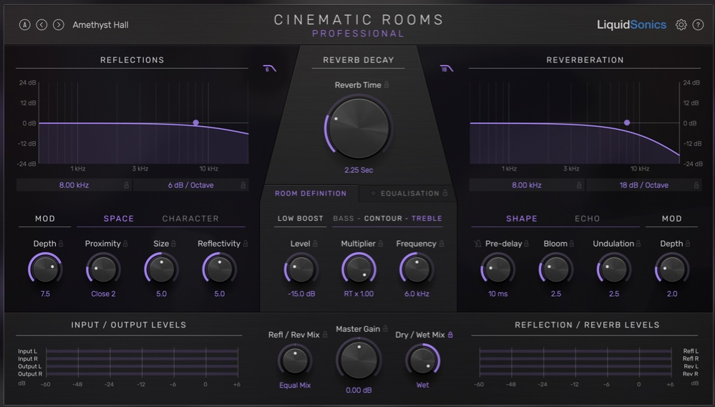
Task: Toggle the Pre-delay tempo sync icon
Action: pyautogui.click(x=477, y=244)
